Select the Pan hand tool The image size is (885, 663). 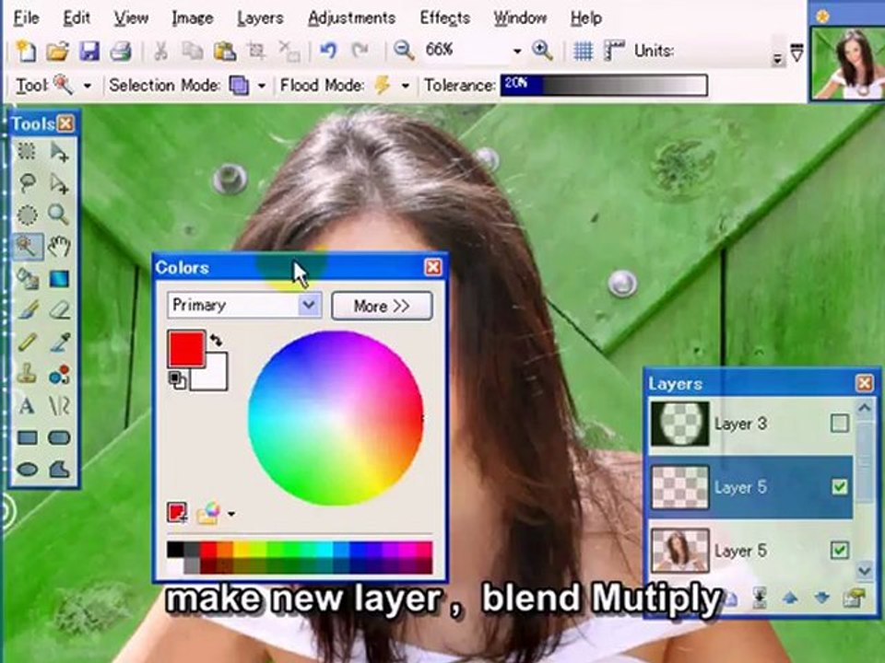(59, 246)
